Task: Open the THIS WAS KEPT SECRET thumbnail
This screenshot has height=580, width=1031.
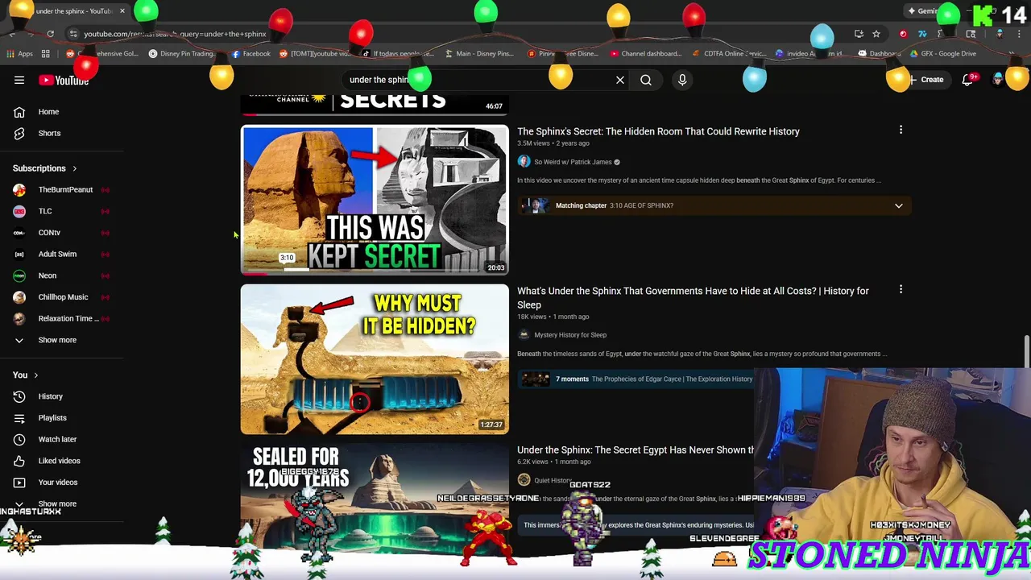Action: (375, 200)
